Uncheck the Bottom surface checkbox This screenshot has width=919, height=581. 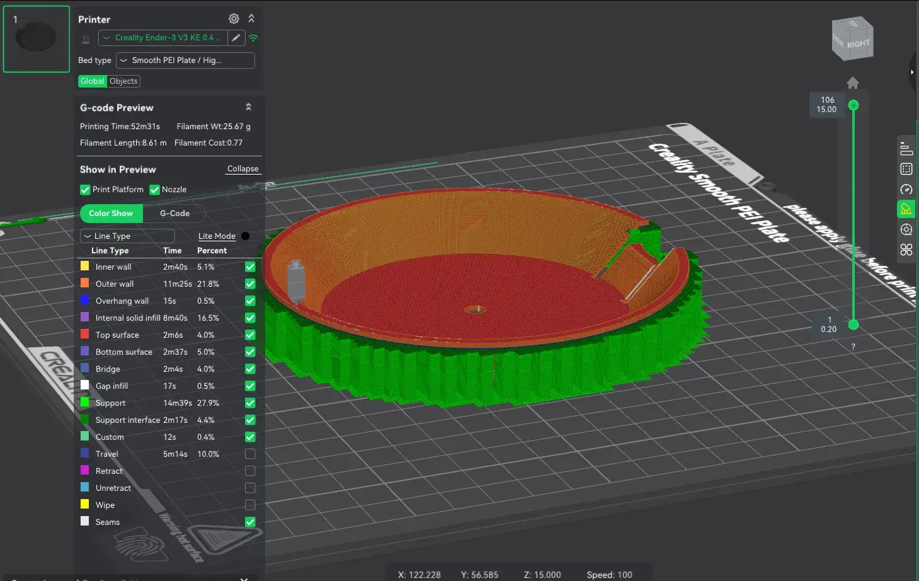(x=250, y=352)
